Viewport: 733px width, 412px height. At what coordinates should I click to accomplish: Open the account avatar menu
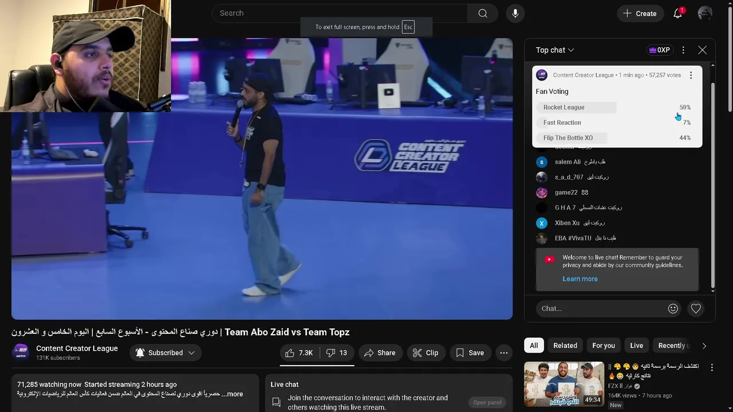click(705, 13)
